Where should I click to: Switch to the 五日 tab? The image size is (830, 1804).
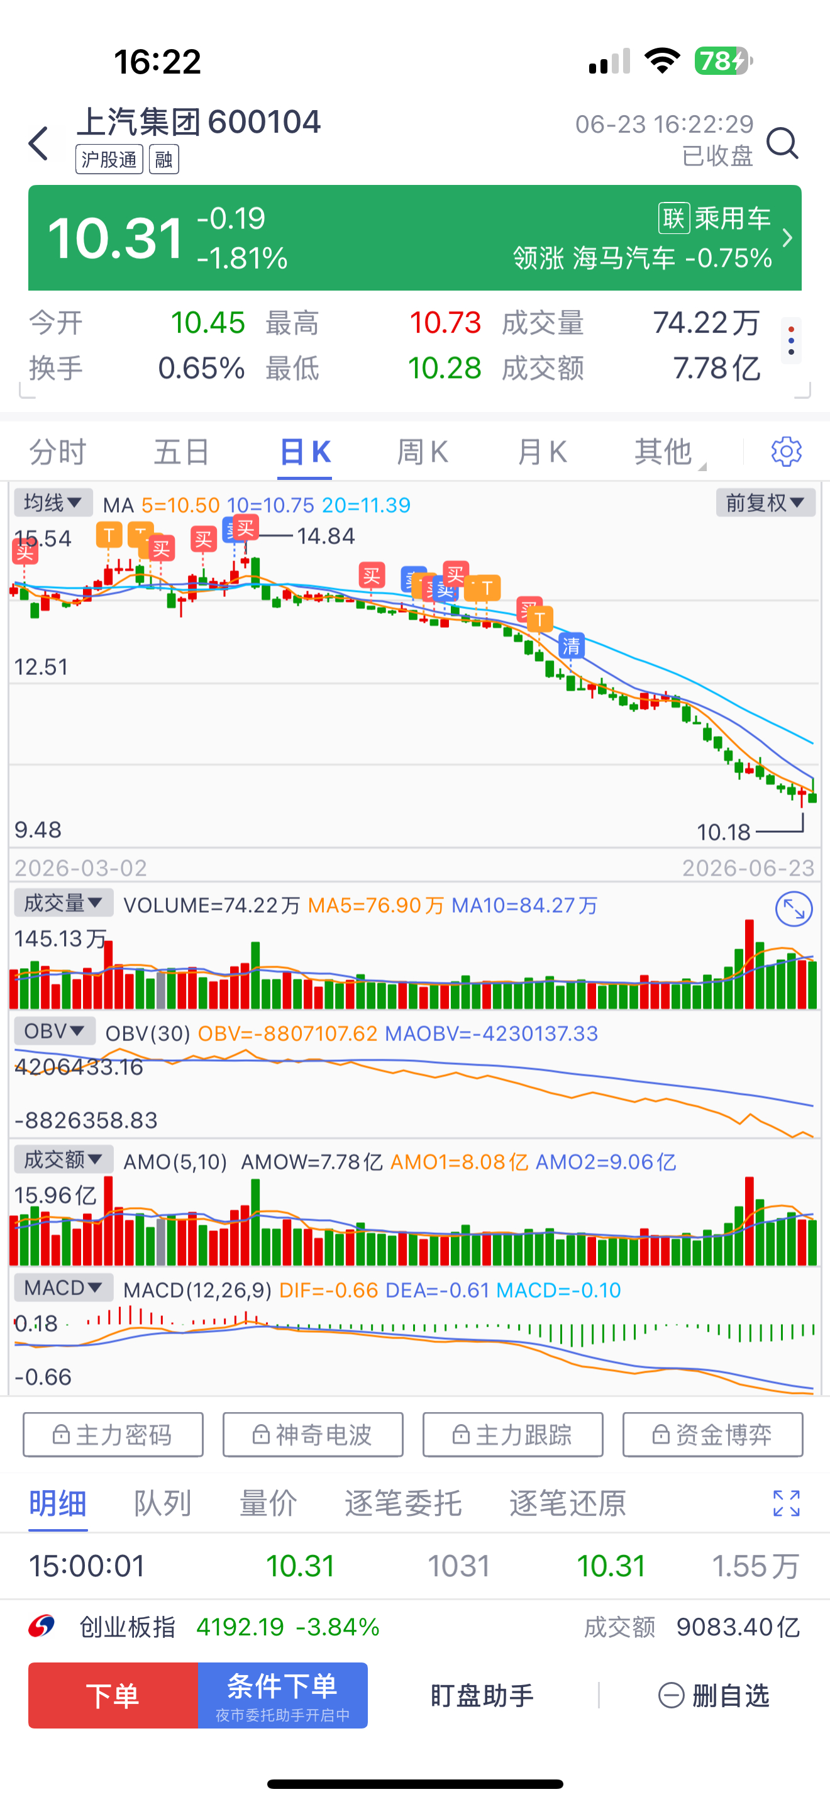[x=181, y=452]
